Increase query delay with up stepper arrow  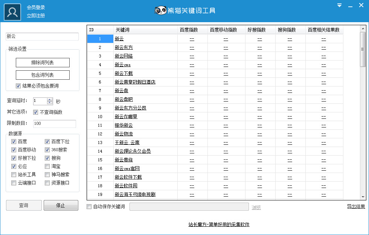click(50, 99)
